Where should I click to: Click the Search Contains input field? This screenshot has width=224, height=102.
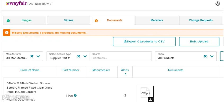[x=121, y=56]
